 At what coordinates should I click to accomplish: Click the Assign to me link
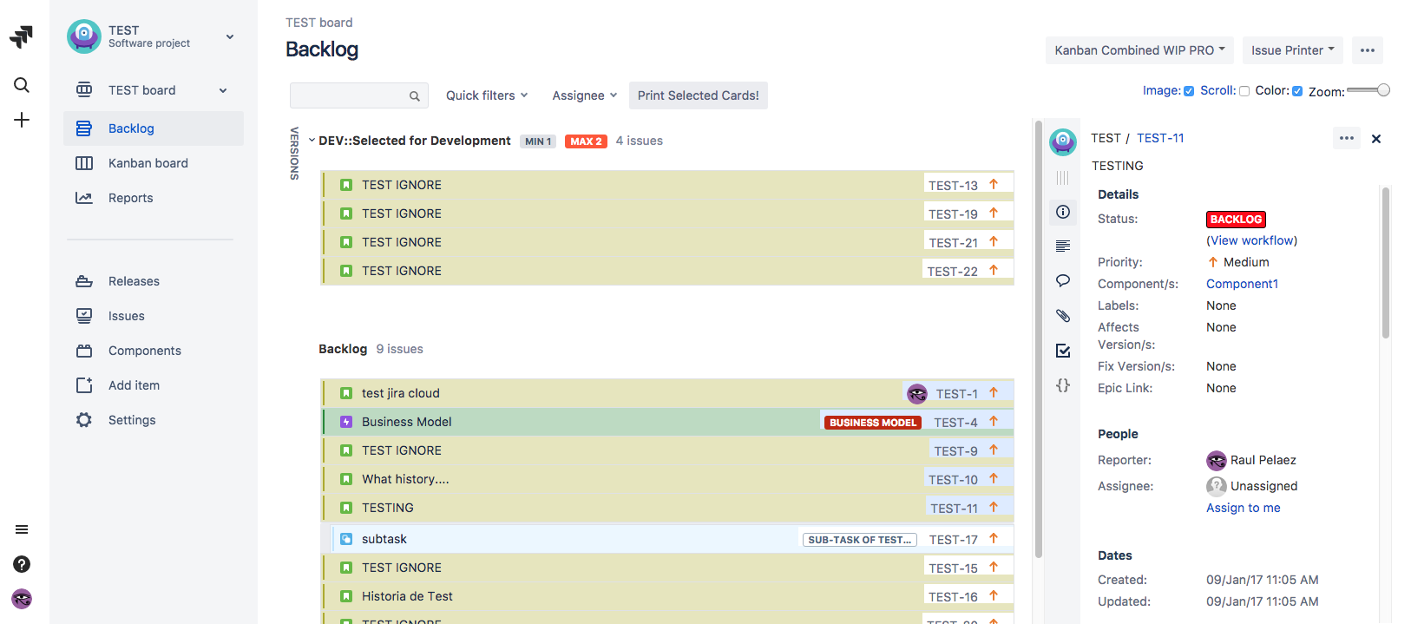(x=1243, y=508)
